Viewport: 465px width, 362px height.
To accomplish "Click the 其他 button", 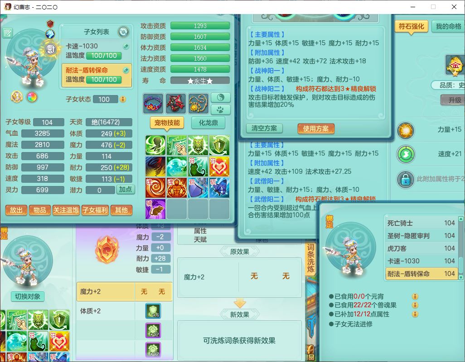I will (121, 210).
